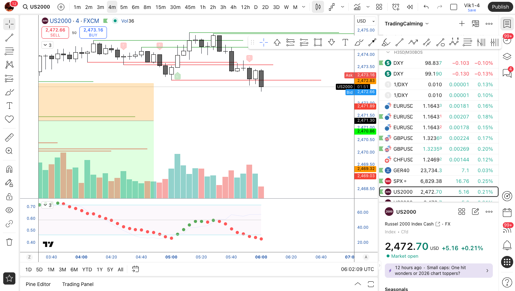The height and width of the screenshot is (291, 515).
Task: Expand more timeframes chevron after M
Action: coord(304,7)
